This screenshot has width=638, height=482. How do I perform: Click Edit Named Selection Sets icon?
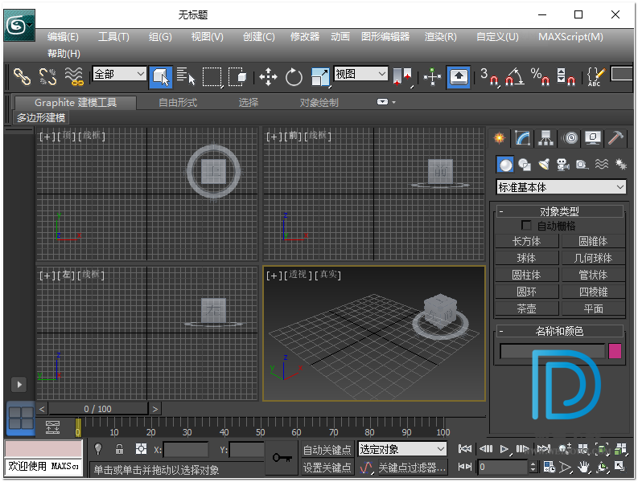595,76
